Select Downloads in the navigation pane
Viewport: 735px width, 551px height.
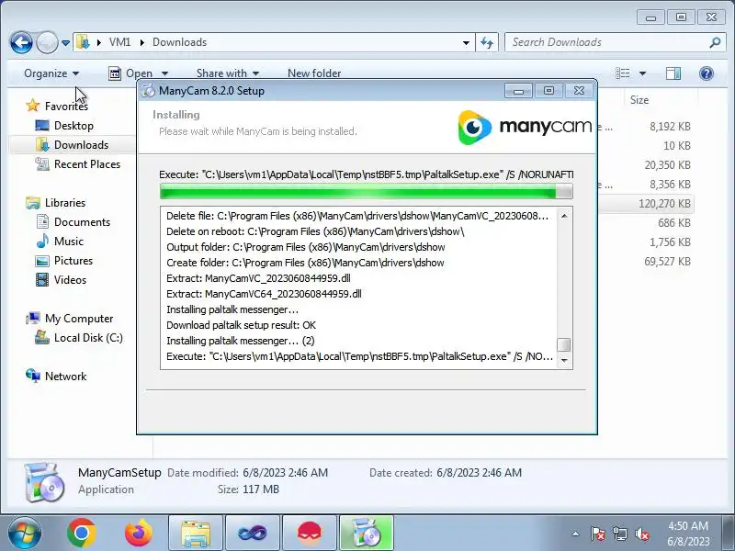coord(81,145)
